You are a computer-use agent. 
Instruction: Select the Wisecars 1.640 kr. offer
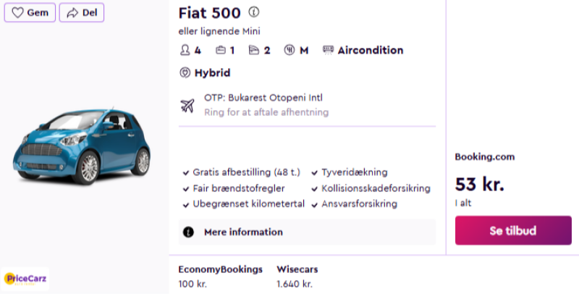tap(297, 277)
